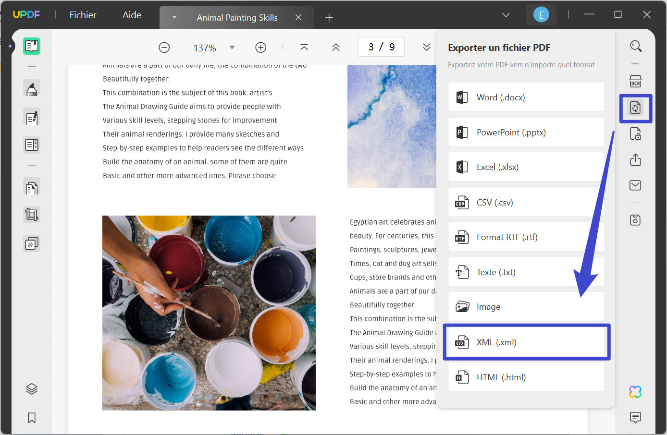Open the bookmark panel icon

(32, 418)
